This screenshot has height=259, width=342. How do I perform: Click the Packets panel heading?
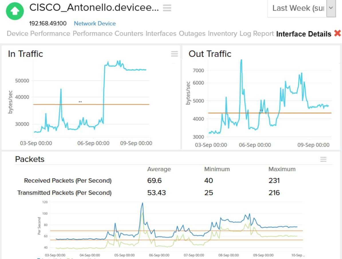30,159
